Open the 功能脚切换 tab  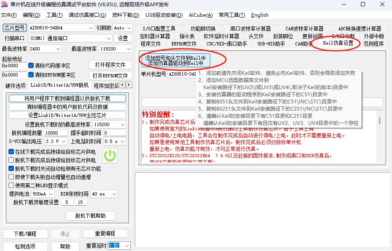(203, 29)
